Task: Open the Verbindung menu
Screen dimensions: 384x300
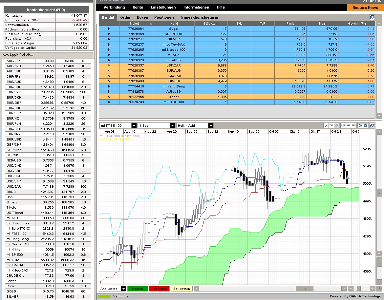Action: [x=114, y=7]
